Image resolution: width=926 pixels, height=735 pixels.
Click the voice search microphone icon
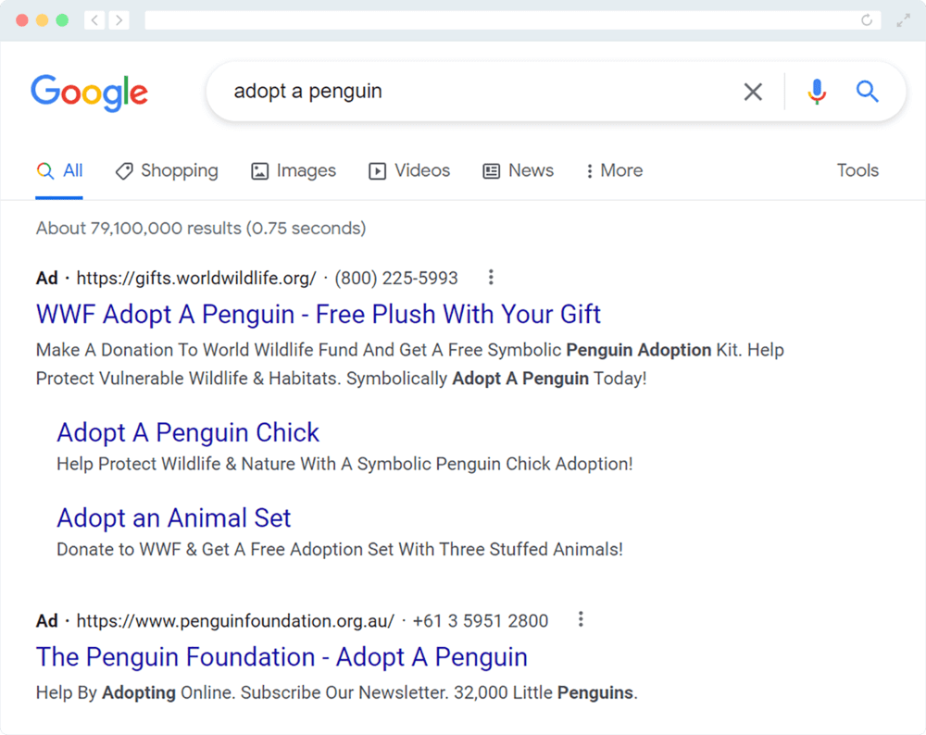click(x=816, y=91)
